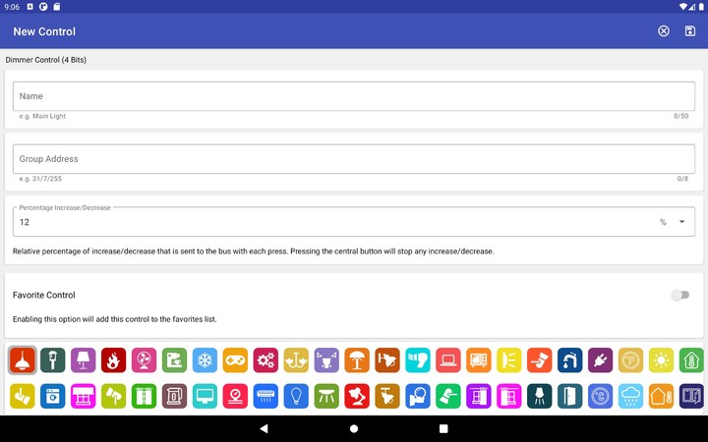Select the brown electric kettle icon
This screenshot has width=708, height=442.
click(x=174, y=396)
